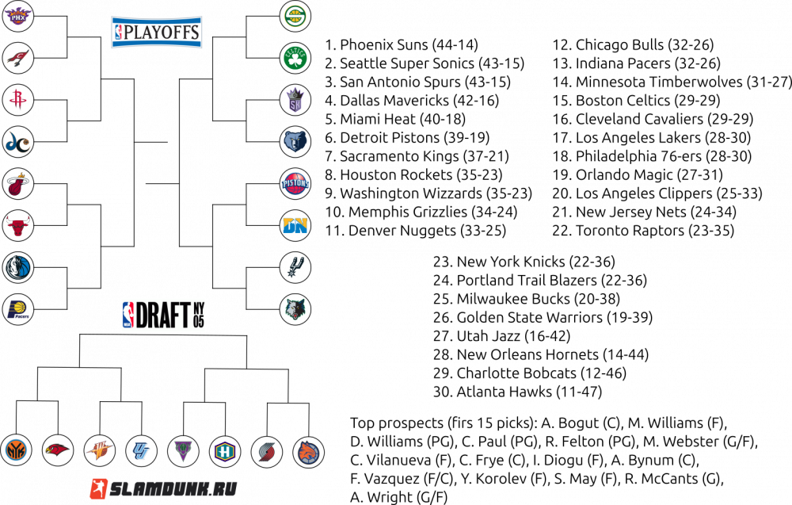Click the Indiana Pacers logo
The height and width of the screenshot is (505, 792).
pyautogui.click(x=18, y=310)
